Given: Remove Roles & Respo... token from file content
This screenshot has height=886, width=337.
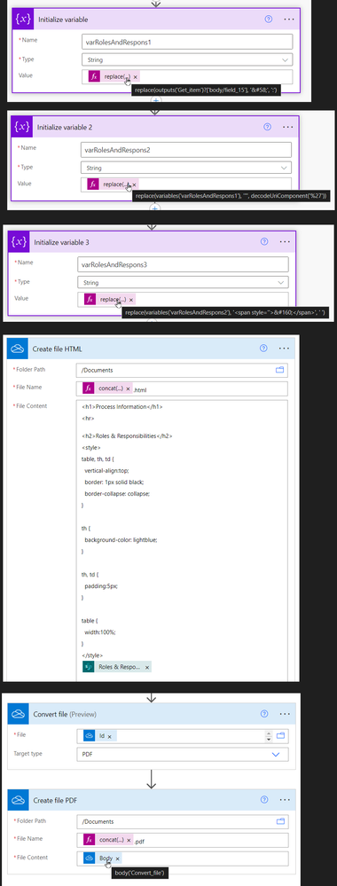Looking at the screenshot, I should 147,667.
